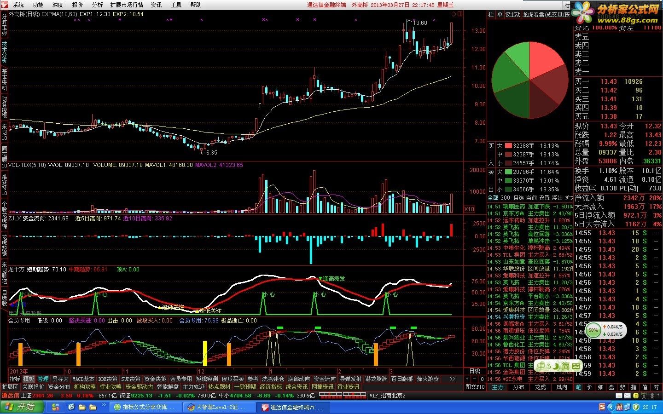Select the 分布 tab under the news list

click(519, 387)
